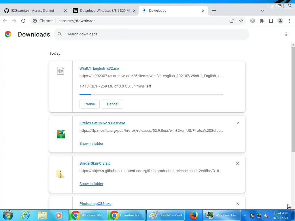The height and width of the screenshot is (221, 295).
Task: Switch to Windows Task Manager taskbar button
Action: point(222,215)
